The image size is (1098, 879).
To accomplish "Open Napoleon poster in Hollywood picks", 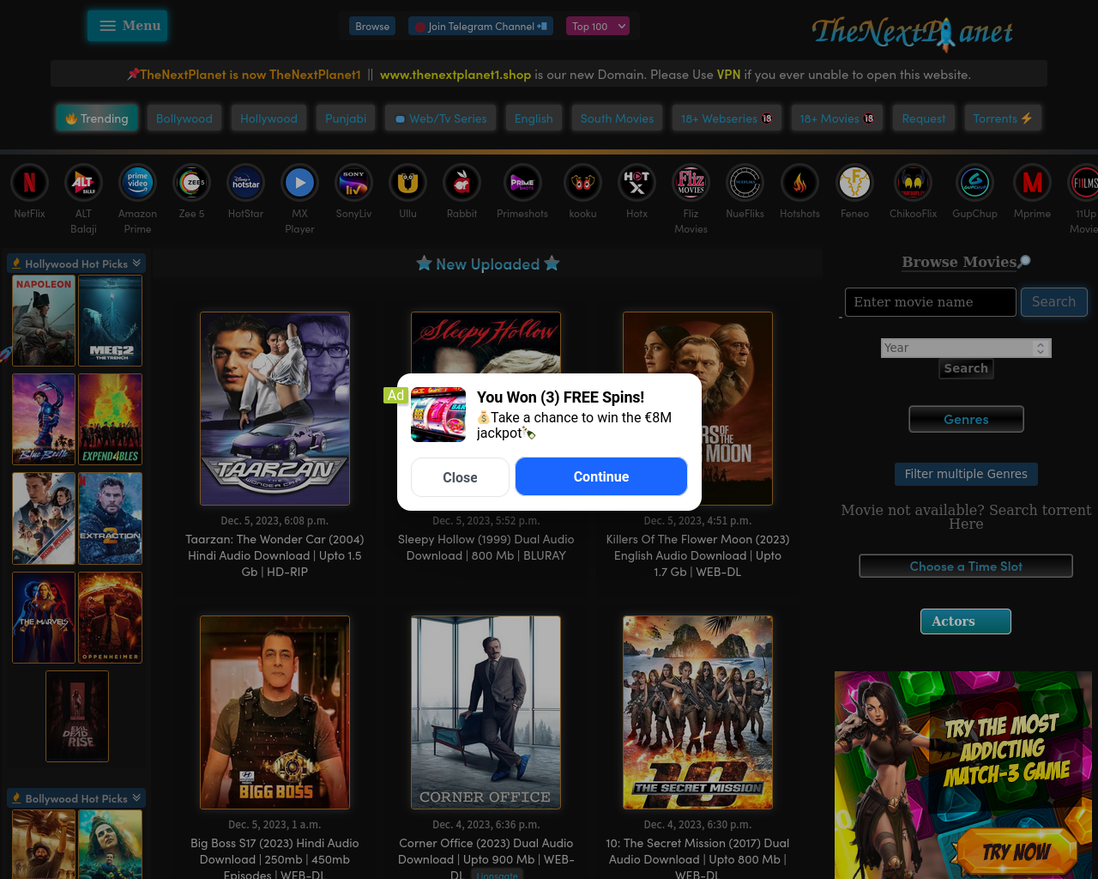I will pos(44,321).
